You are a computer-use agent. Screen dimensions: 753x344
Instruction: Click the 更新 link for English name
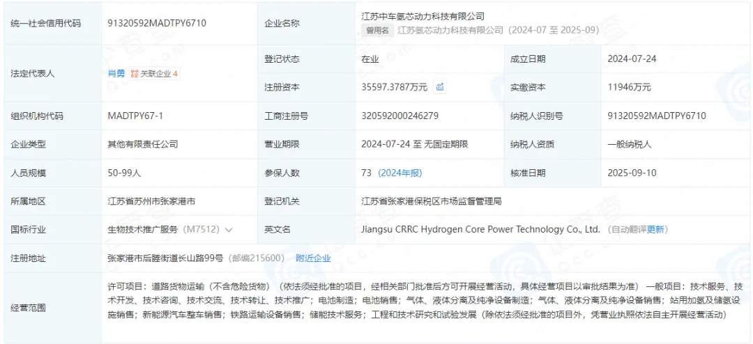click(x=655, y=229)
